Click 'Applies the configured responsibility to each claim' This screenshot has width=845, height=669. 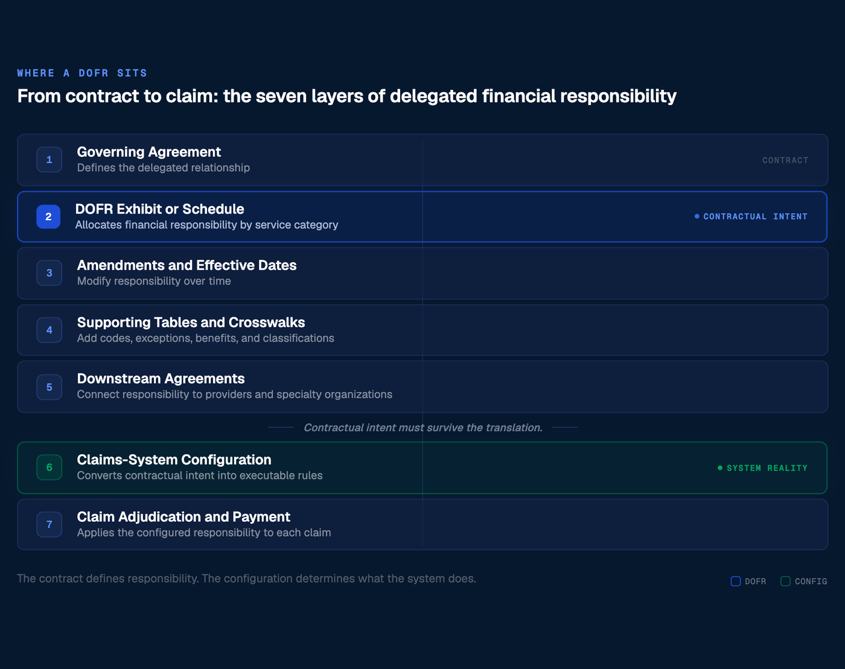coord(204,533)
